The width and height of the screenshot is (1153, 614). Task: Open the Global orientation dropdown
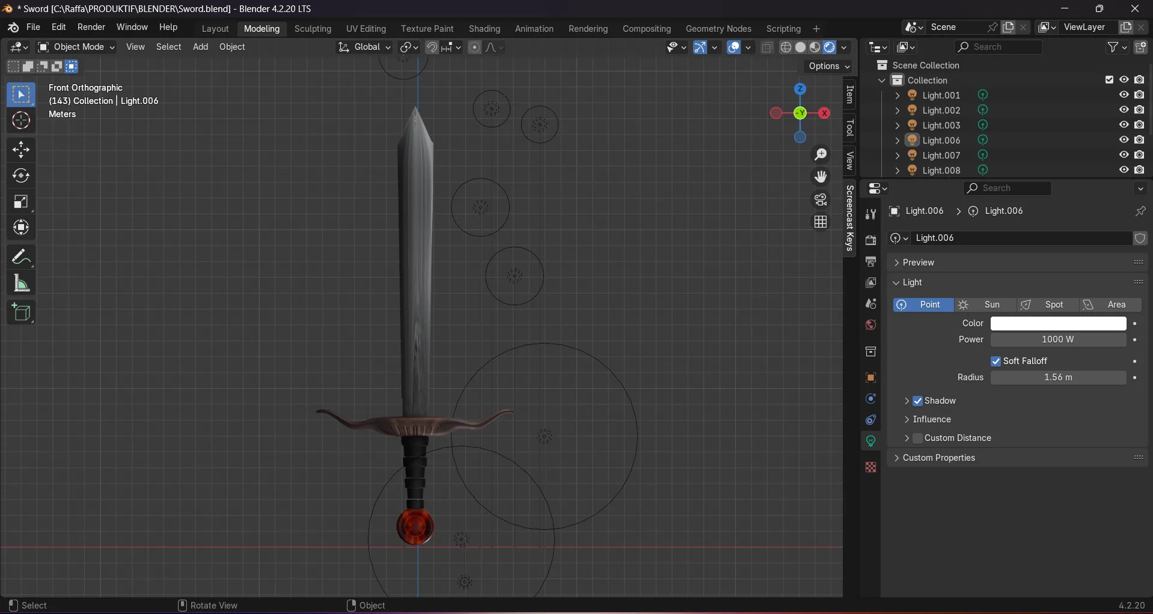(364, 47)
